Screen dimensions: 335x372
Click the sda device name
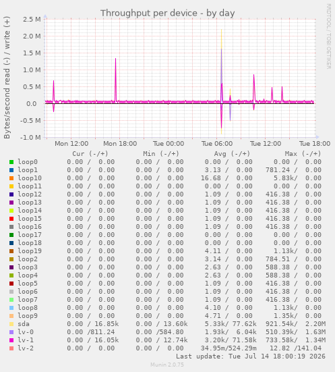coord(24,324)
